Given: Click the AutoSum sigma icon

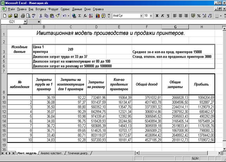Looking at the screenshot, I should [x=80, y=16].
